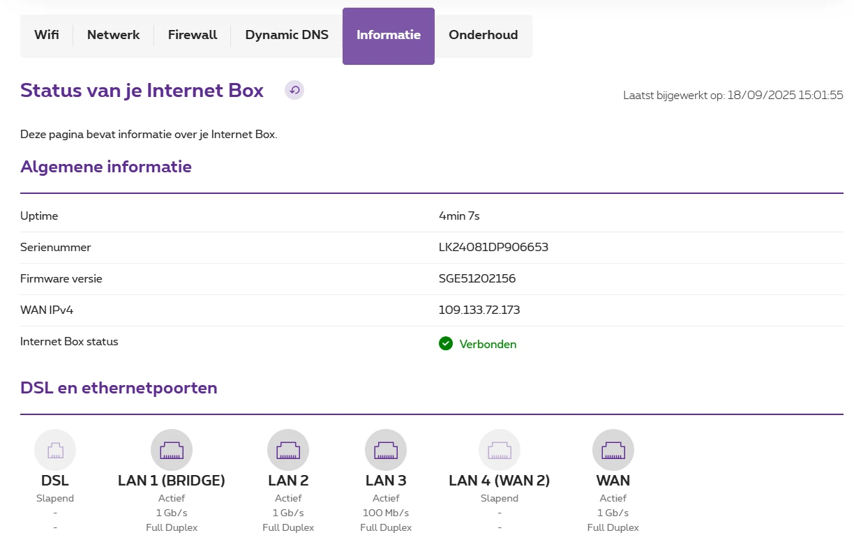854x549 pixels.
Task: Click the WAN port icon
Action: [613, 450]
